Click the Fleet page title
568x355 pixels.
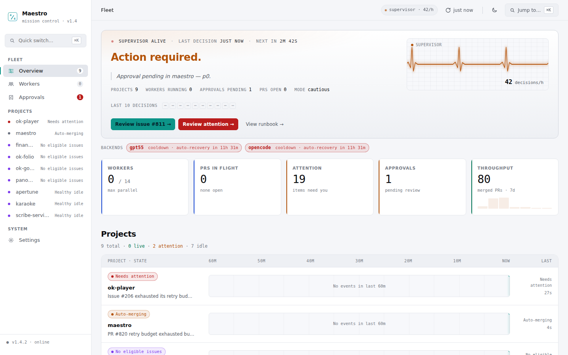tap(107, 10)
